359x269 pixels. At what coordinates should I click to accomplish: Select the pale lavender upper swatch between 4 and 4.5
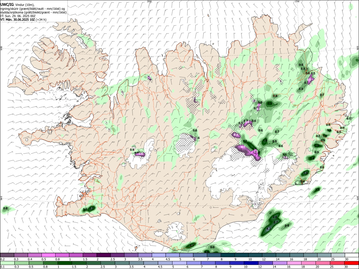(x=158, y=255)
